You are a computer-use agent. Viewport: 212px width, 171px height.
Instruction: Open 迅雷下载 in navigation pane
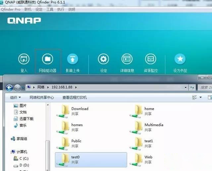(x=24, y=119)
